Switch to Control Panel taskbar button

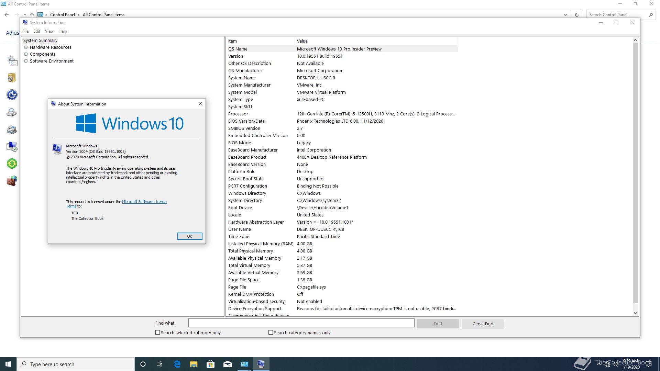click(x=244, y=364)
